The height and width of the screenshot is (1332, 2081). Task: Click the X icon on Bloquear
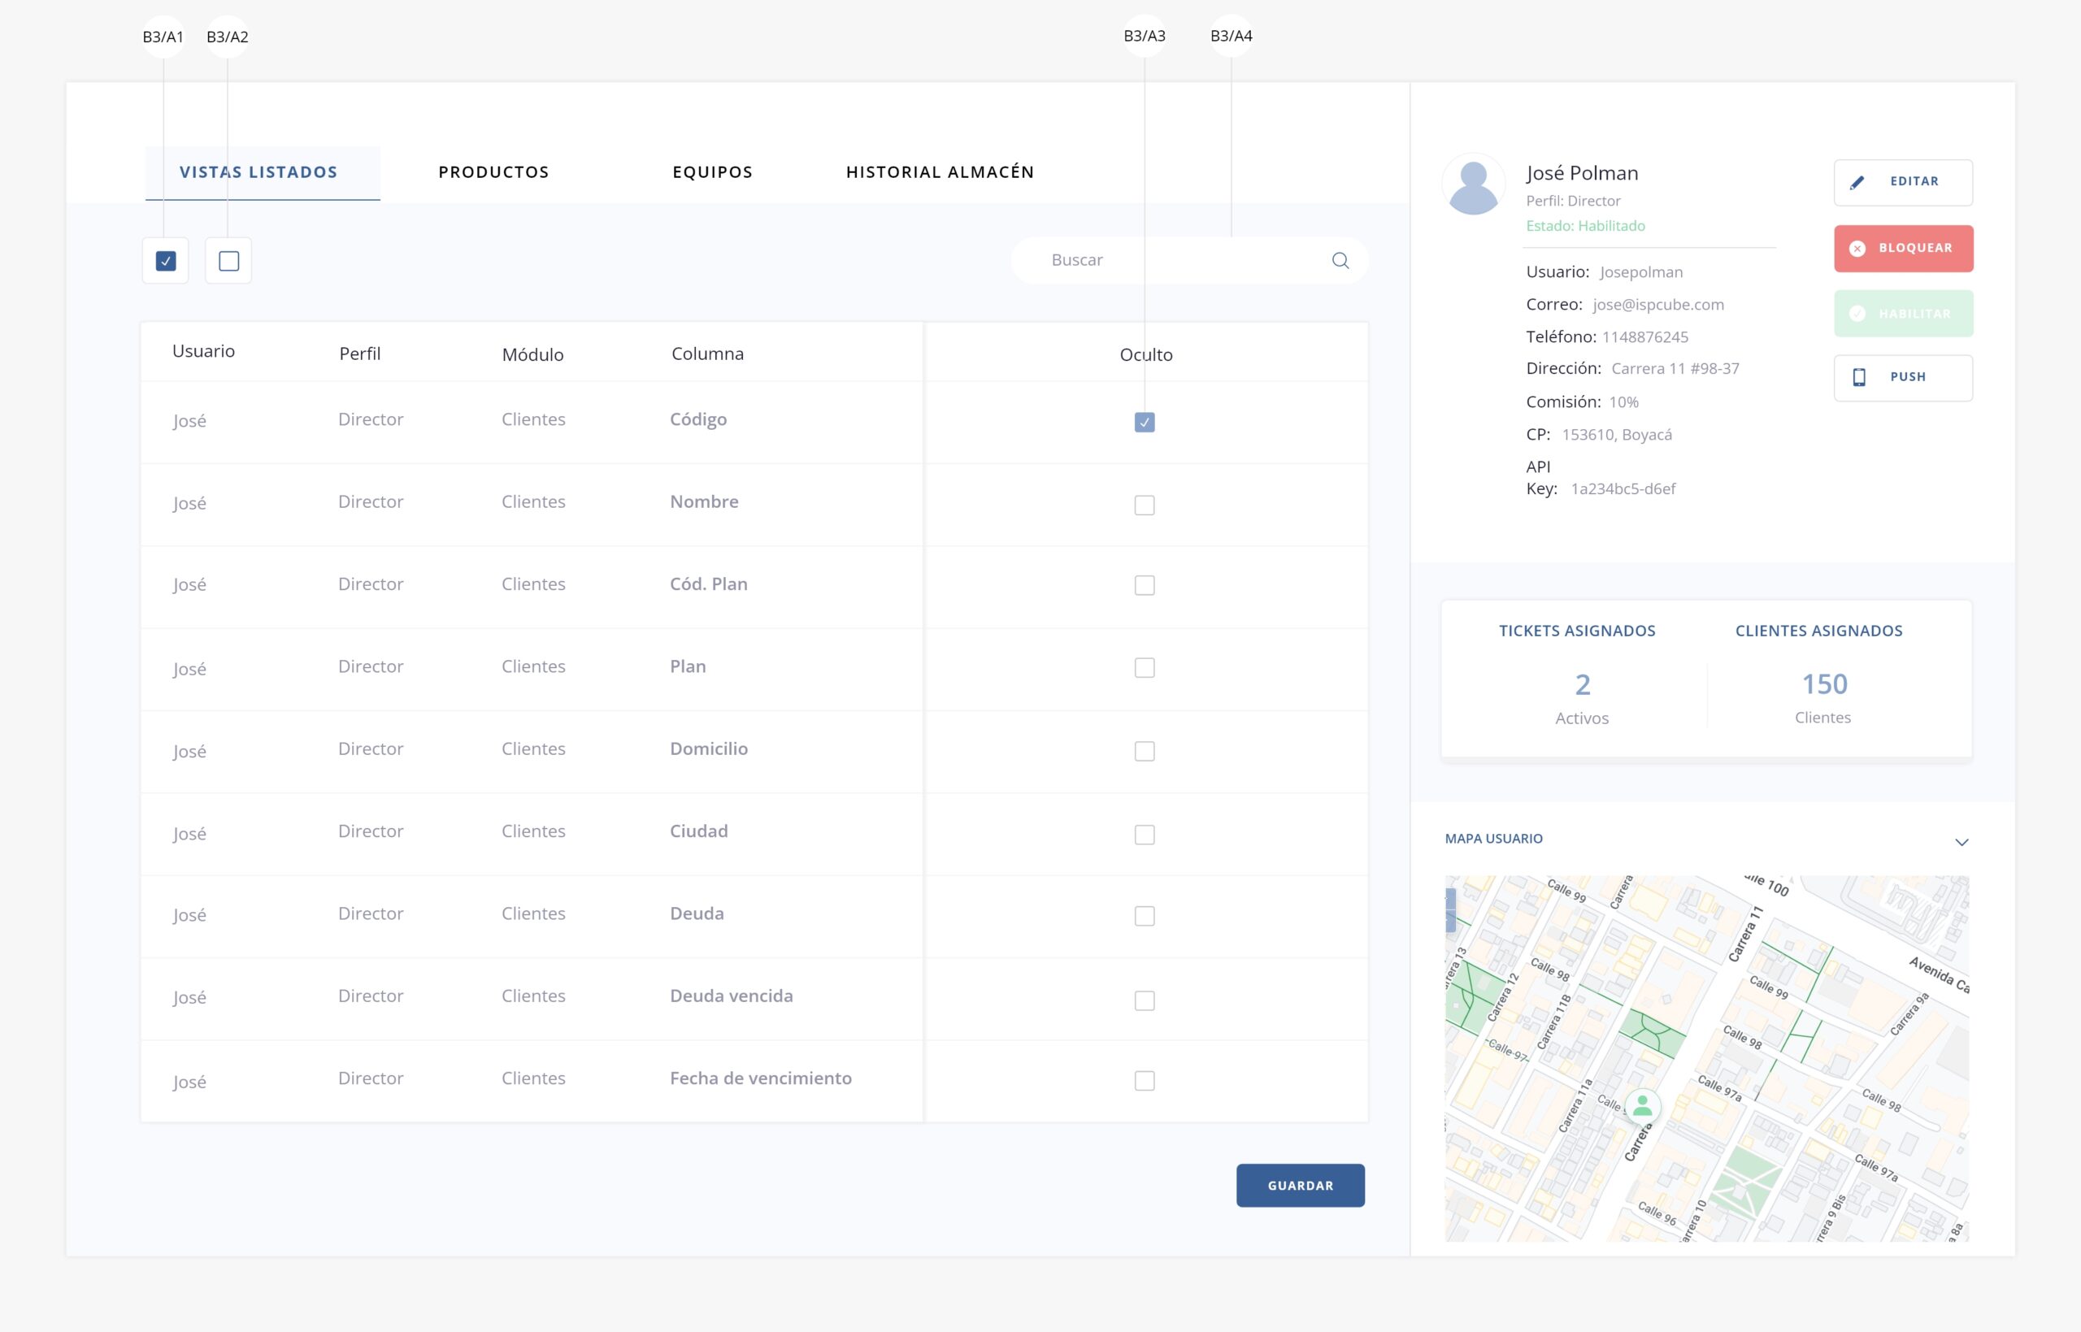point(1856,248)
